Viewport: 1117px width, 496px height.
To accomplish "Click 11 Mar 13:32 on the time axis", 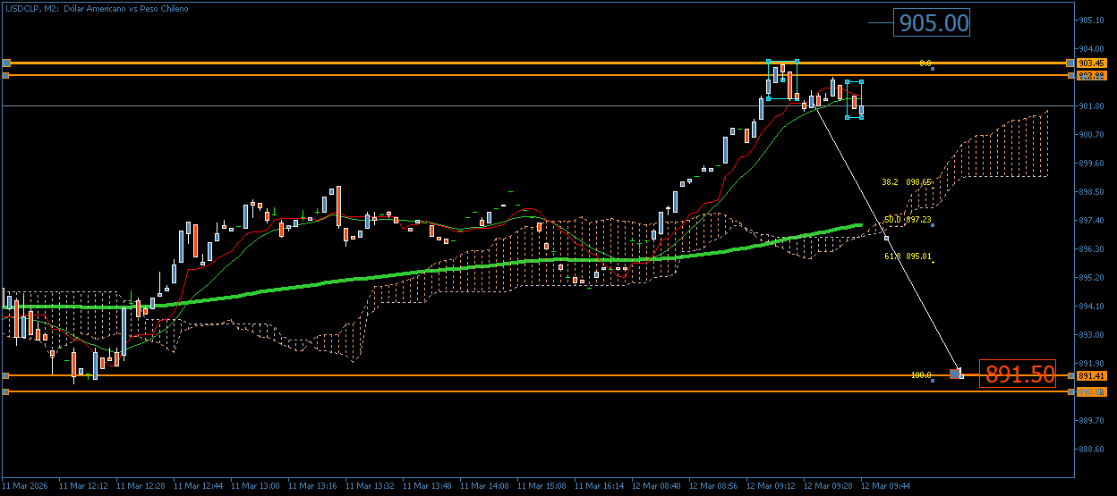I will [x=370, y=486].
